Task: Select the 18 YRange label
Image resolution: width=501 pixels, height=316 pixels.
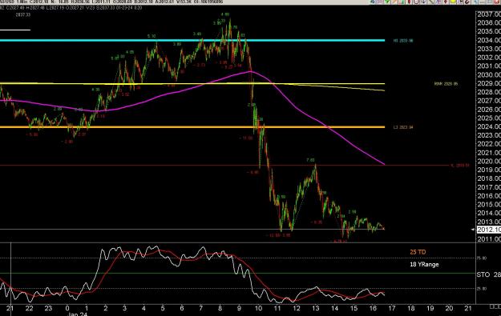Action: [x=424, y=264]
